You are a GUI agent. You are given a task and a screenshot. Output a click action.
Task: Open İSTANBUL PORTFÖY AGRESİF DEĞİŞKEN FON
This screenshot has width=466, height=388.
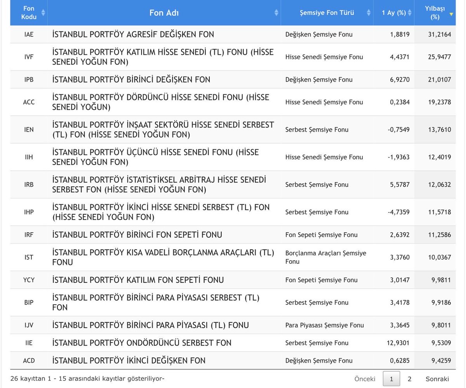(133, 34)
